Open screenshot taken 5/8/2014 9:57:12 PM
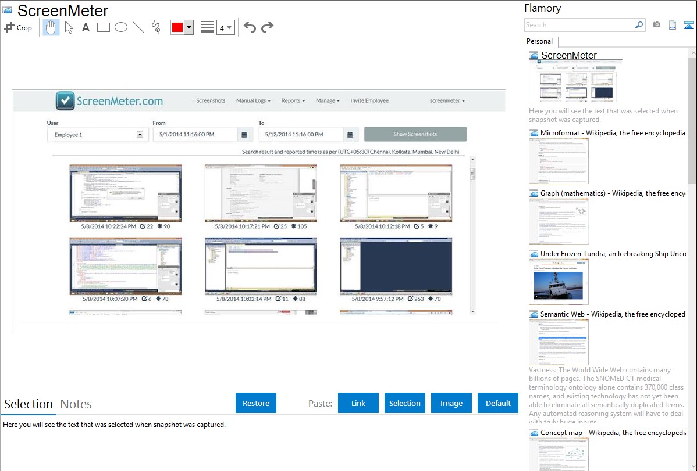Screen dimensions: 697x471 (x=396, y=266)
